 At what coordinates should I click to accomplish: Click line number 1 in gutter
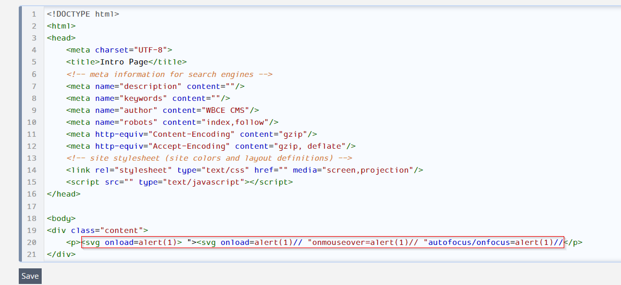click(34, 14)
